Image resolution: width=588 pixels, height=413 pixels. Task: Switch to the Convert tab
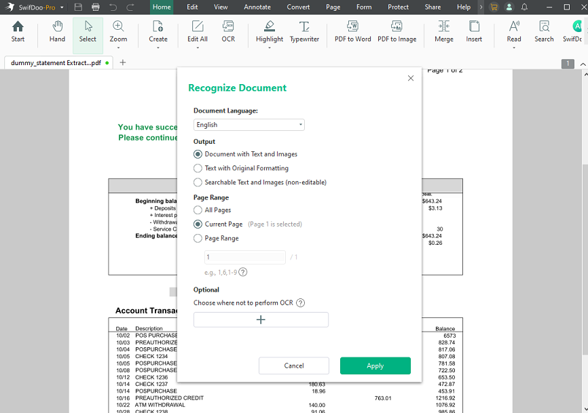(298, 7)
